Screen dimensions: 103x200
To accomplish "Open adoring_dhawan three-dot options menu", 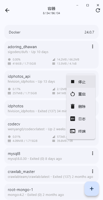I will point(92,47).
